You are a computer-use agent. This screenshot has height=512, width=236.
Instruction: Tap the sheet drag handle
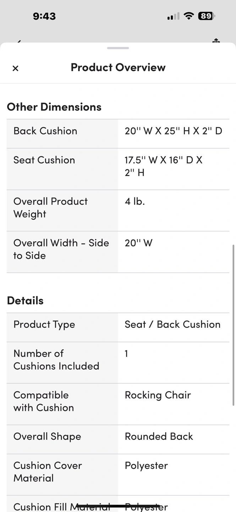point(118,48)
